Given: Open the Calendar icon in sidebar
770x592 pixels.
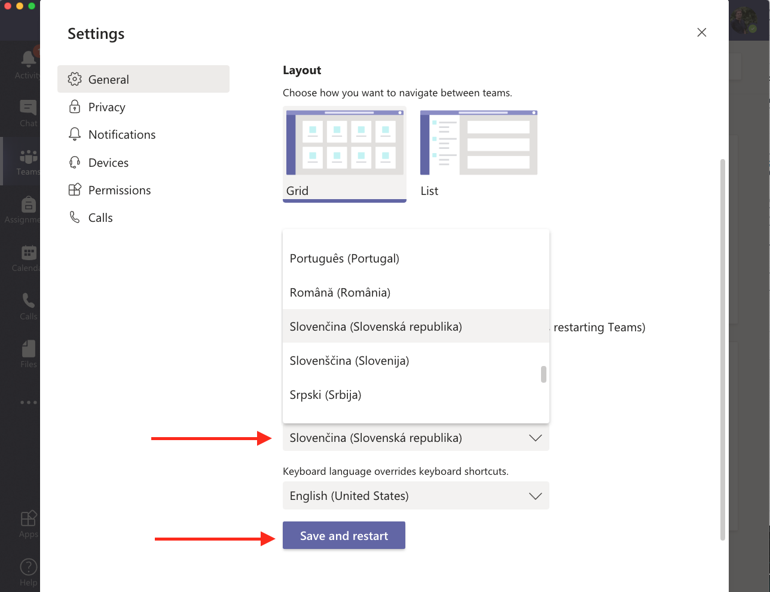Looking at the screenshot, I should 28,253.
